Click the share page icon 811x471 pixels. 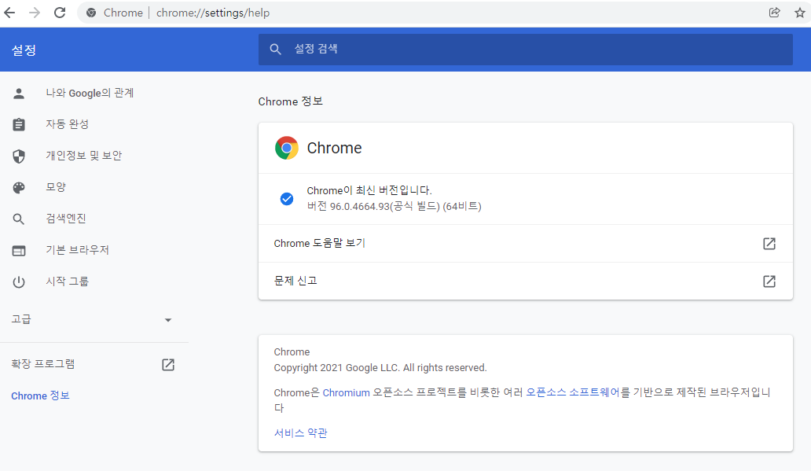(774, 13)
